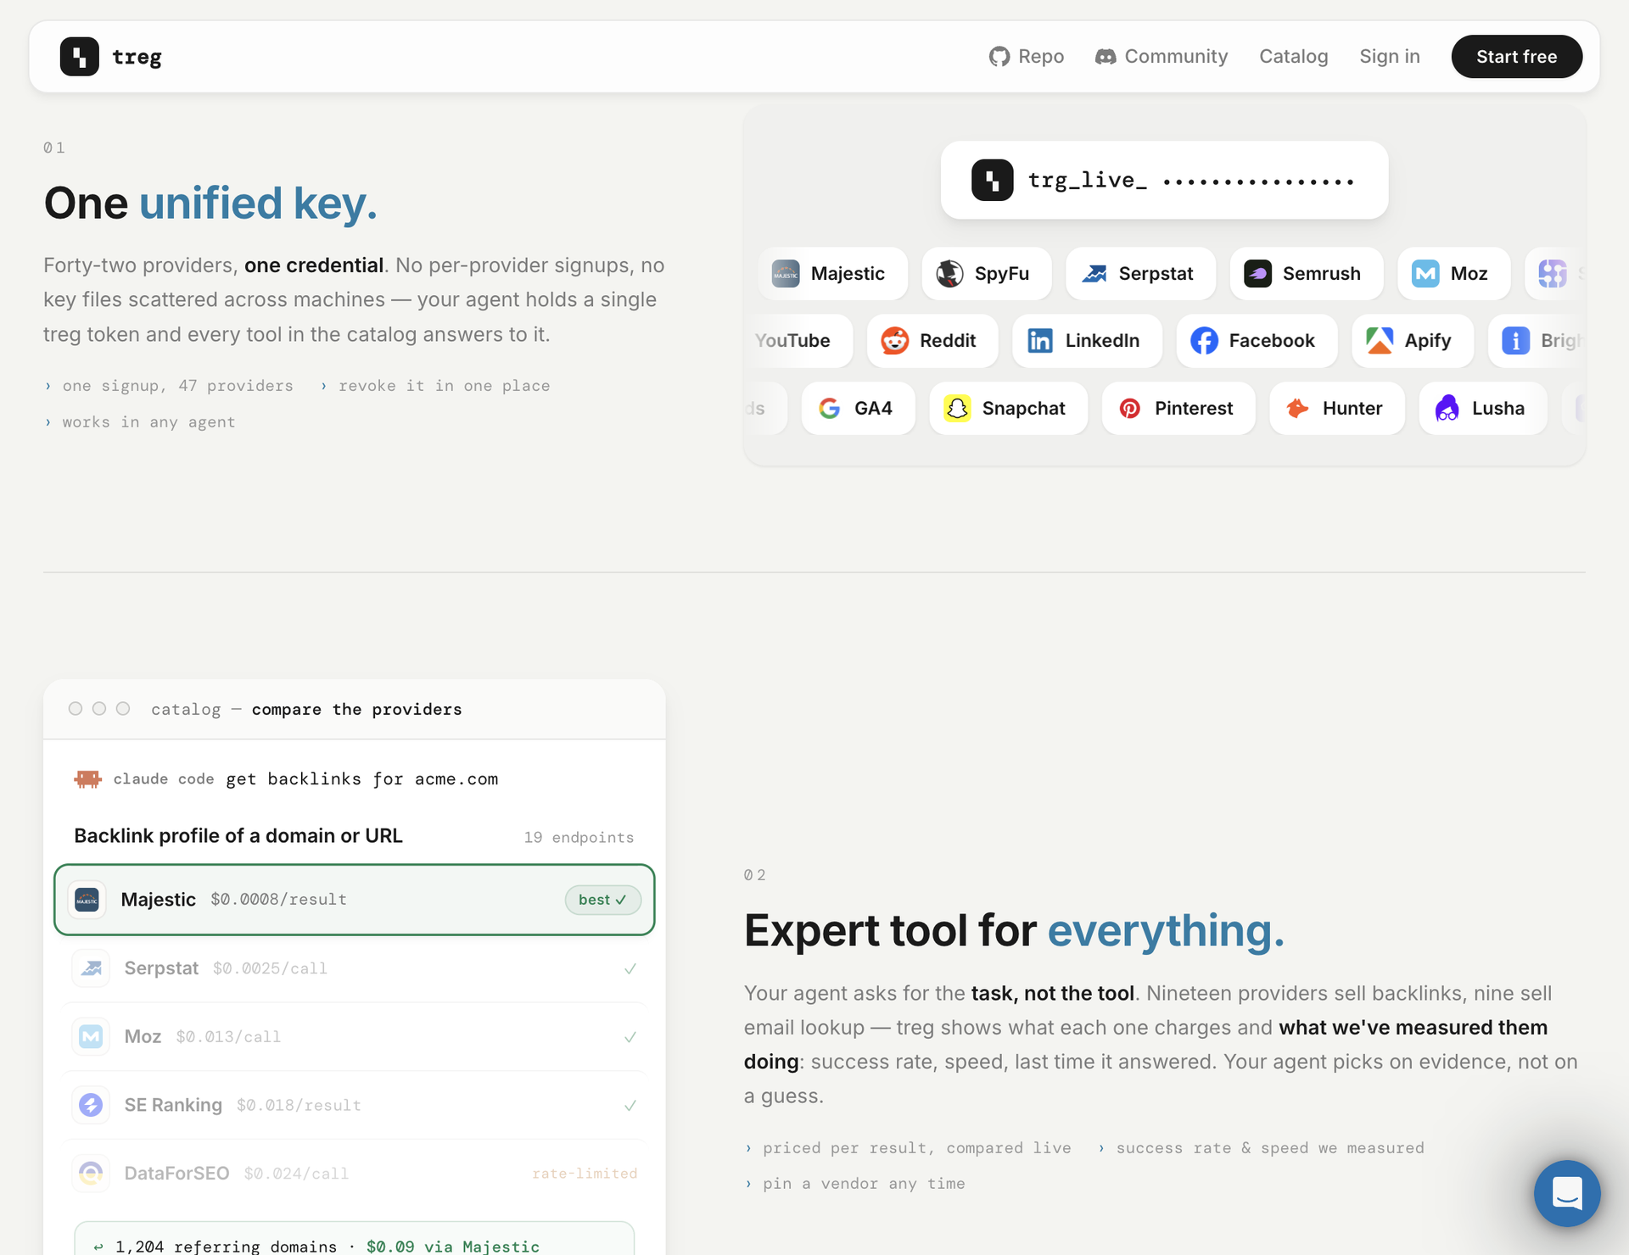This screenshot has width=1629, height=1255.
Task: Click 'Backlink profile of a domain or URL' heading
Action: [238, 836]
